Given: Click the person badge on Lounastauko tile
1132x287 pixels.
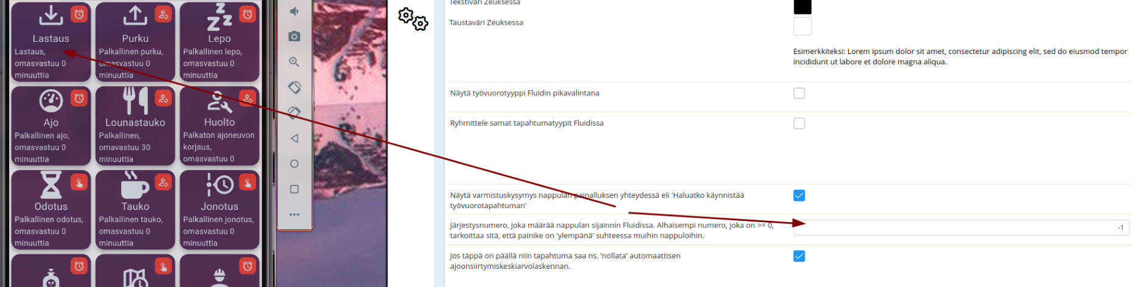Looking at the screenshot, I should coord(163,98).
